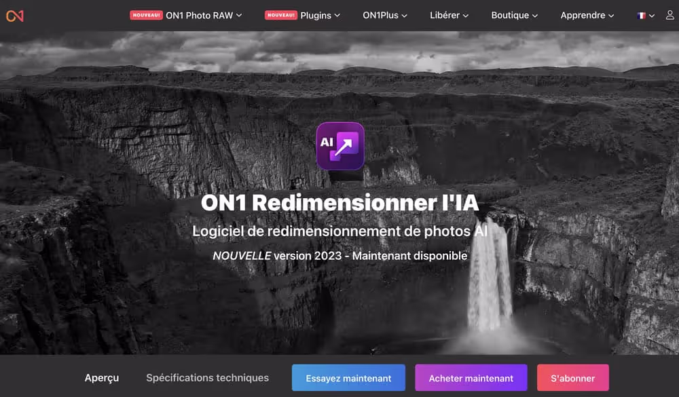Click the ON1 Redimensionner l'IA heading

(x=340, y=203)
